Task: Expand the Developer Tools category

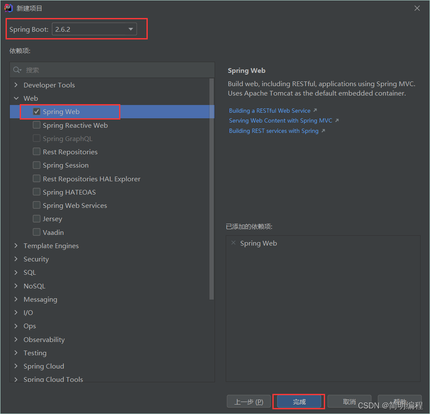Action: tap(16, 85)
